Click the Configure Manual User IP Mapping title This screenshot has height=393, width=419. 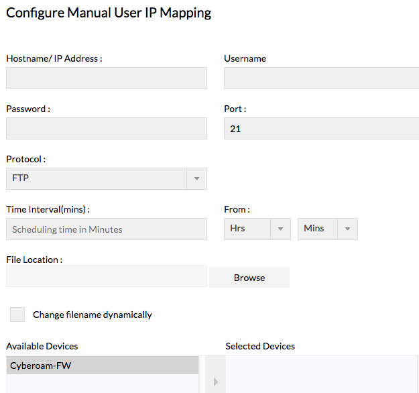coord(109,13)
